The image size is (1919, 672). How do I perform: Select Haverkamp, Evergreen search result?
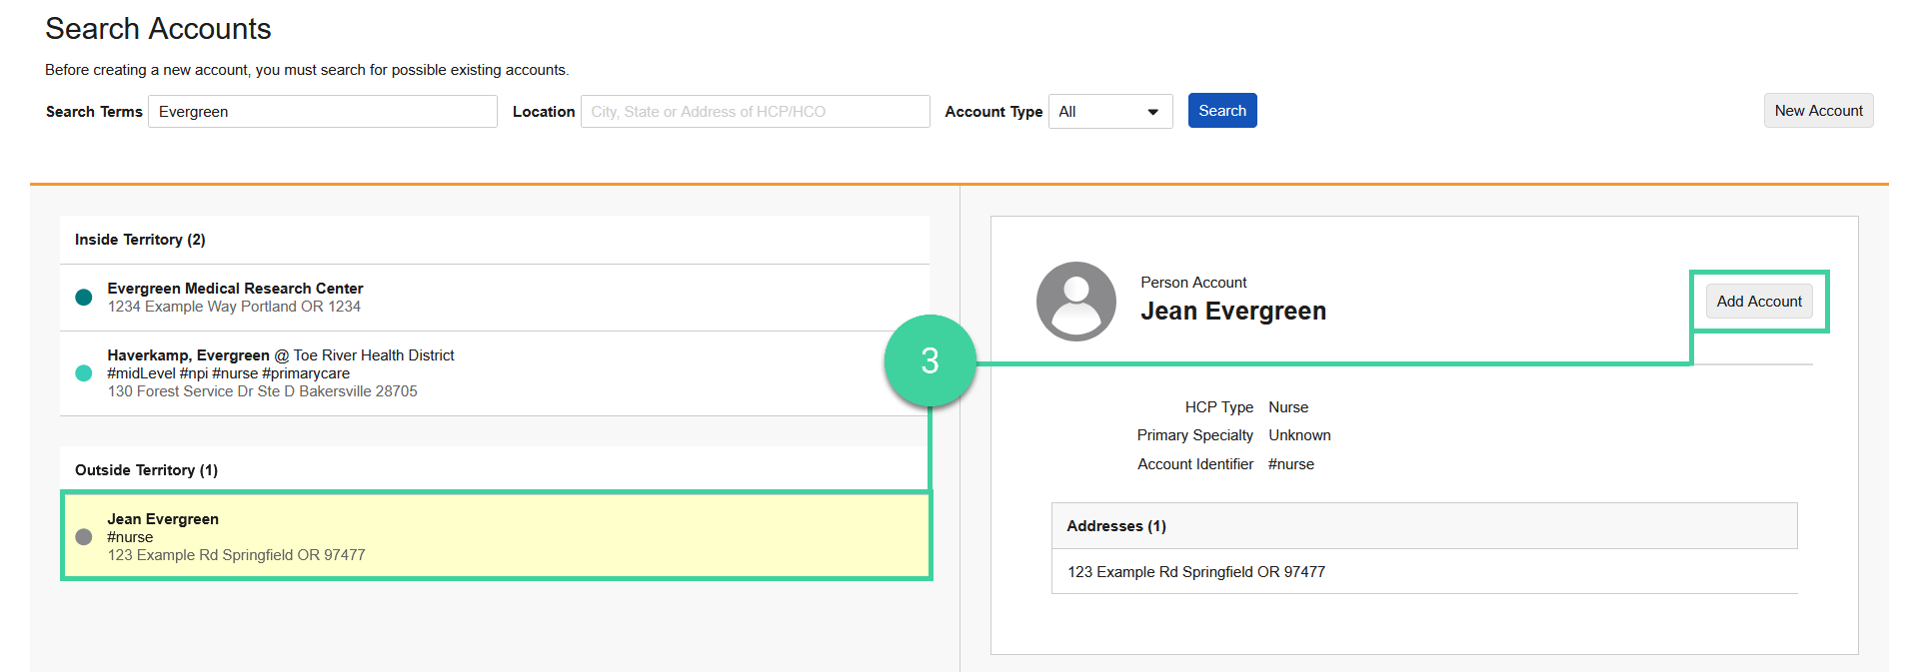click(x=495, y=373)
